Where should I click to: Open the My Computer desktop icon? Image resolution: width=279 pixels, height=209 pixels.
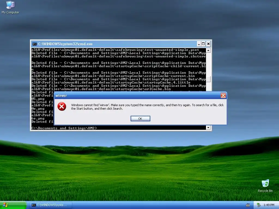click(10, 7)
